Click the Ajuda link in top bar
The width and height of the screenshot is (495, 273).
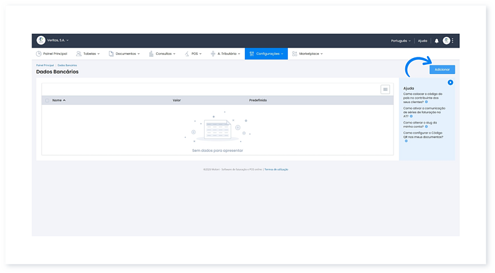tap(423, 41)
